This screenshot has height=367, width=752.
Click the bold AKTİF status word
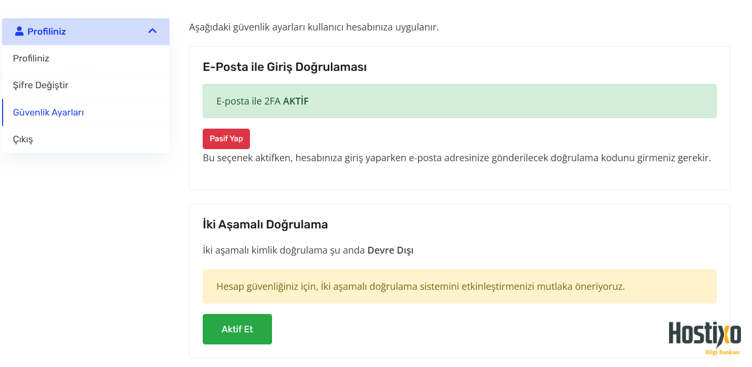click(x=296, y=101)
